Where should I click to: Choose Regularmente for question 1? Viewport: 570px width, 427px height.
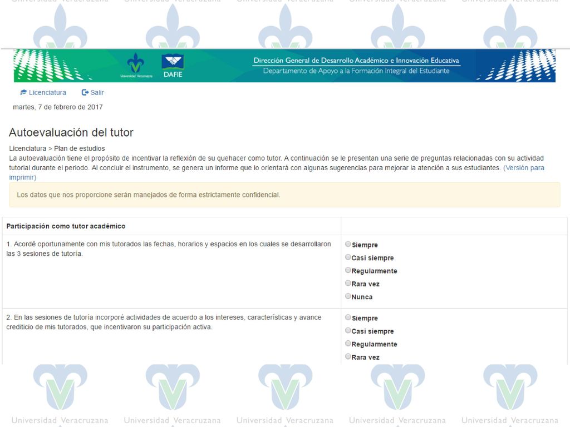pos(348,270)
